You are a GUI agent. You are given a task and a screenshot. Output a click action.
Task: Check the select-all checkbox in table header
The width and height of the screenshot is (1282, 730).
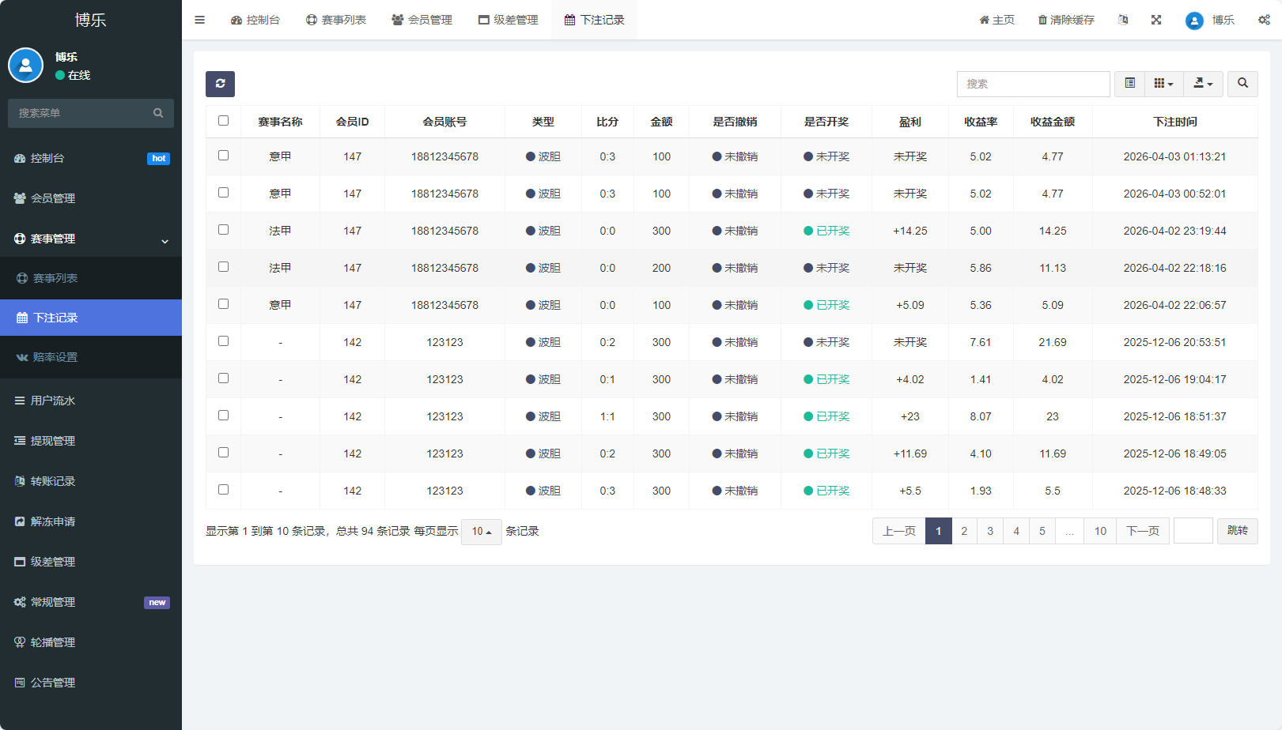pos(223,121)
